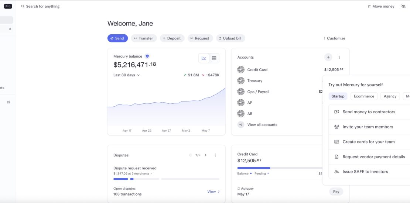
Task: Click the Ops / Payroll account name
Action: [x=258, y=92]
